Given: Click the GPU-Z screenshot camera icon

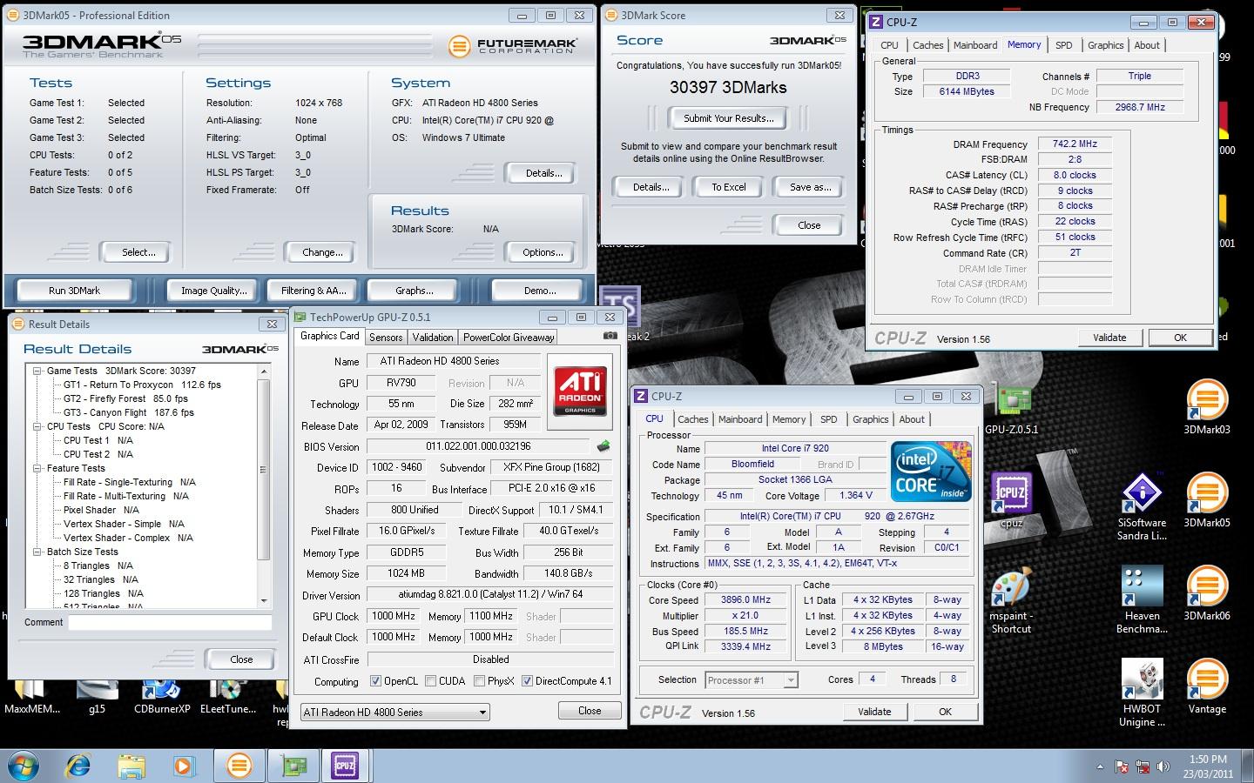Looking at the screenshot, I should pyautogui.click(x=610, y=336).
